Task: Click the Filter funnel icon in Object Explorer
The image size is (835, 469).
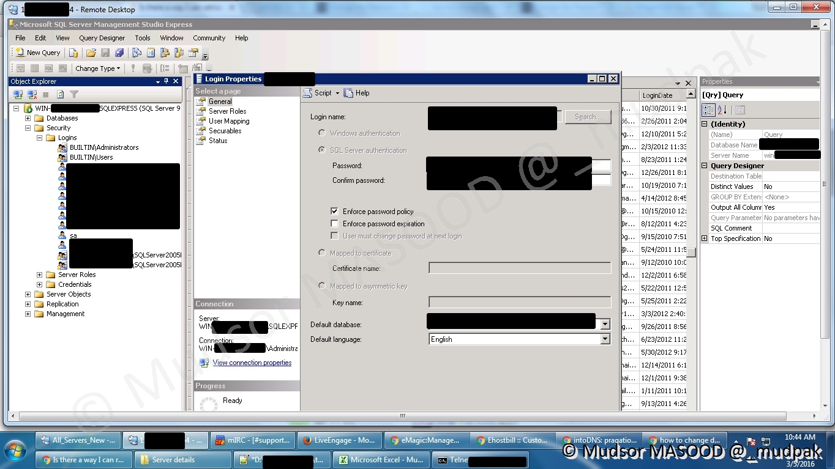Action: click(x=74, y=94)
